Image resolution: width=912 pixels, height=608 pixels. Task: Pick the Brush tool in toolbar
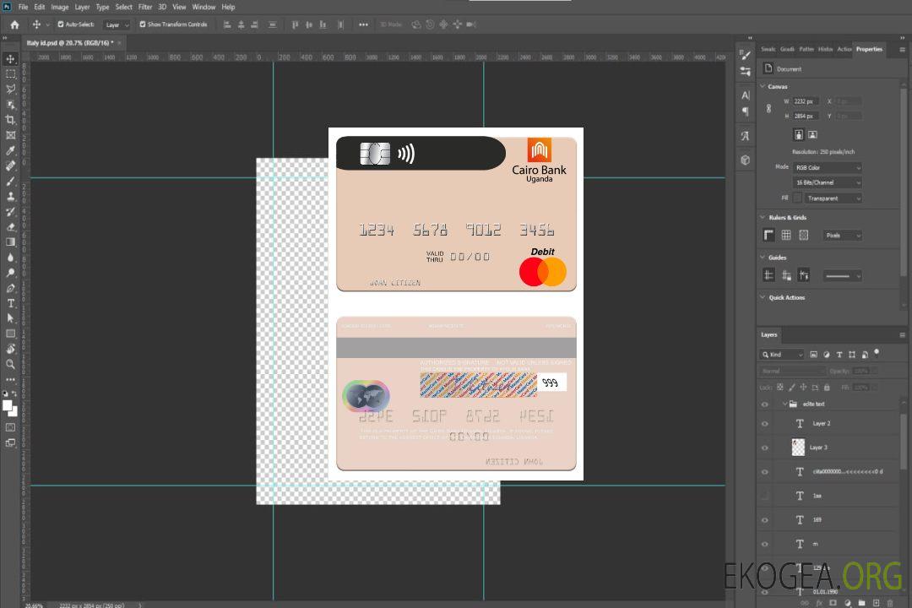[11, 181]
